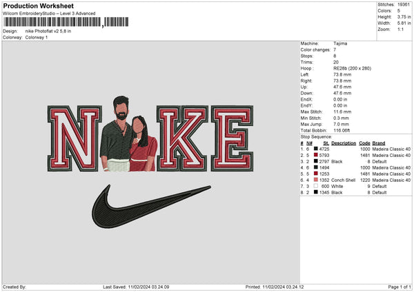
Task: Click the couple illustration in the design
Action: click(128, 134)
